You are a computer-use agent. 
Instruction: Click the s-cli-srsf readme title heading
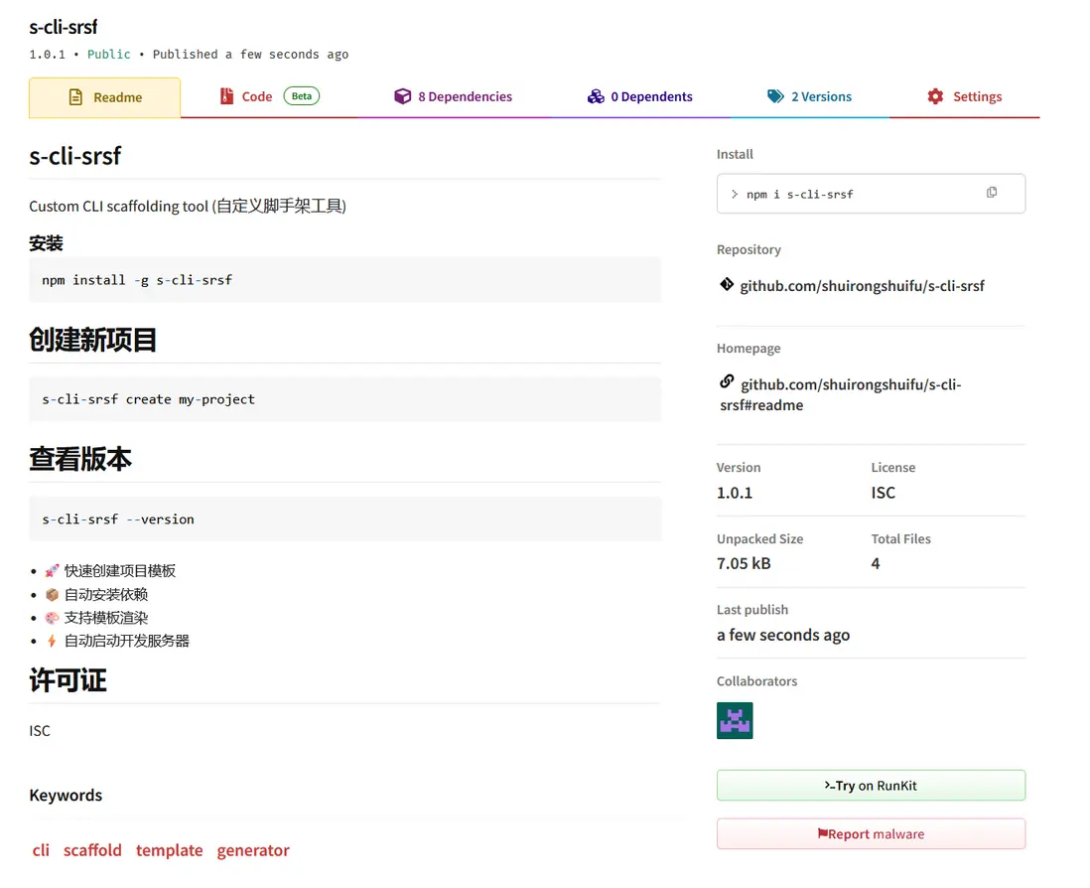point(75,156)
